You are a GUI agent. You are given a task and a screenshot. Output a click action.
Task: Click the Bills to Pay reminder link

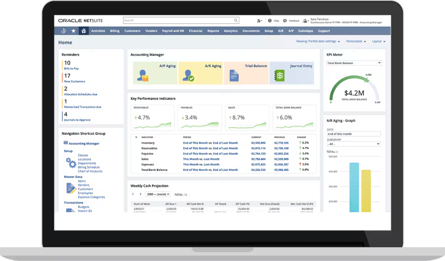click(71, 69)
